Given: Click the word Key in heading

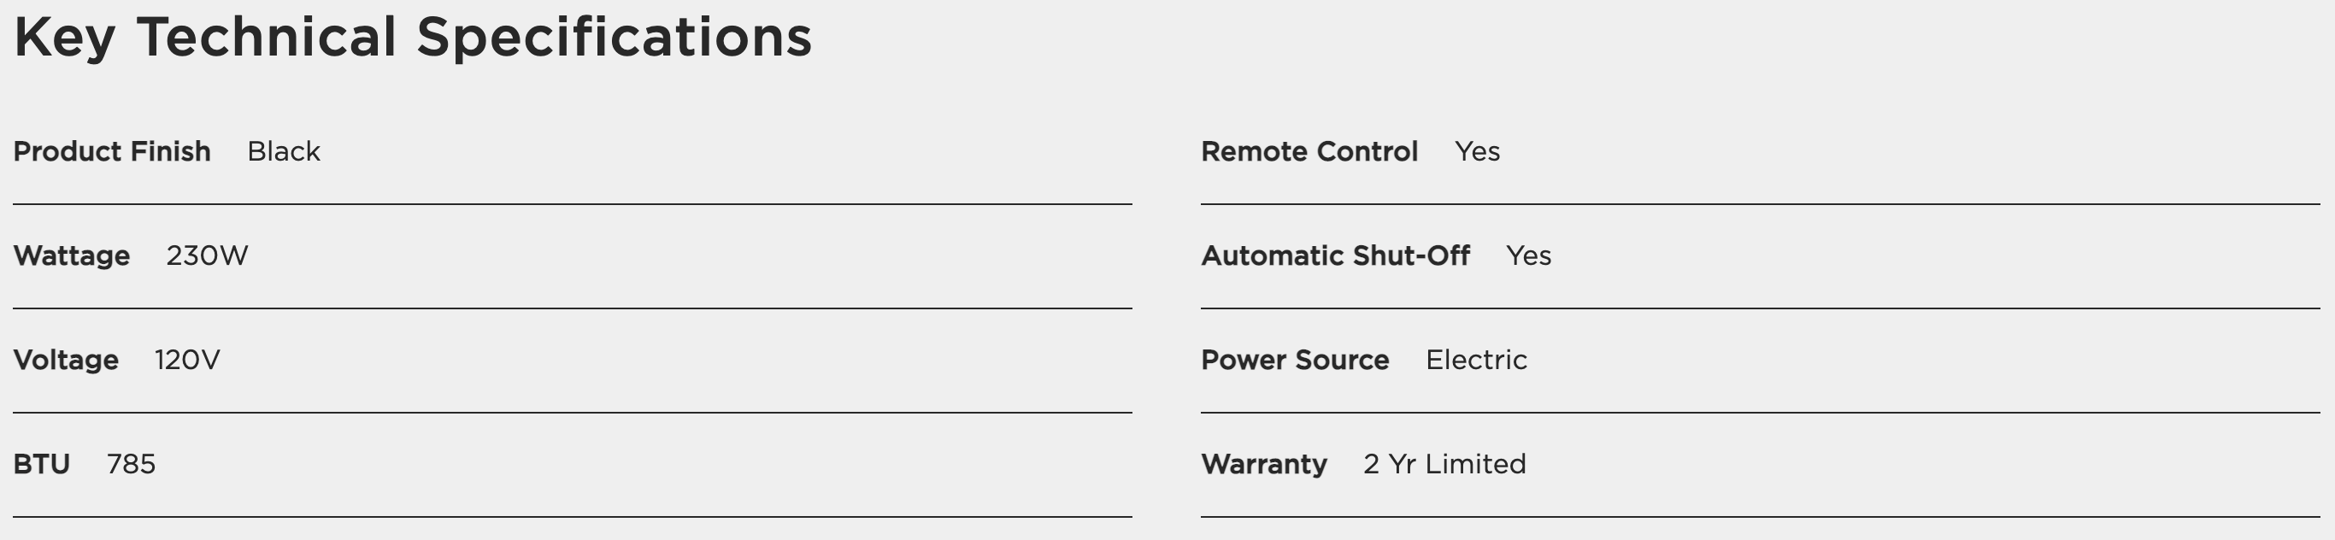Looking at the screenshot, I should pyautogui.click(x=64, y=38).
